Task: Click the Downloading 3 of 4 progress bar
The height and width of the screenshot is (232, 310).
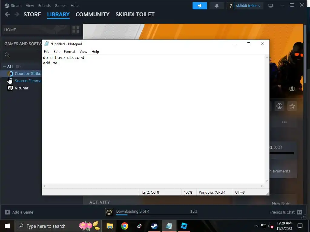Action: click(x=157, y=215)
